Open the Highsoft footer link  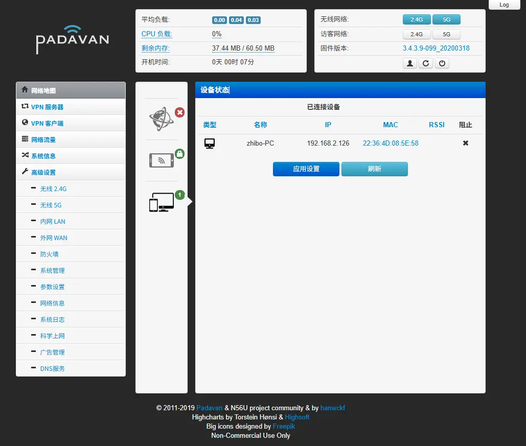[x=297, y=417]
